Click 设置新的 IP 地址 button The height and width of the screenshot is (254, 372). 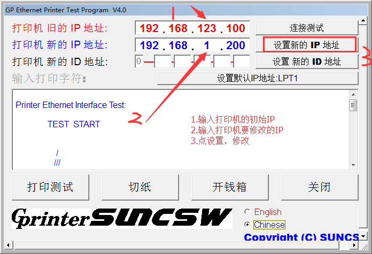pos(306,45)
